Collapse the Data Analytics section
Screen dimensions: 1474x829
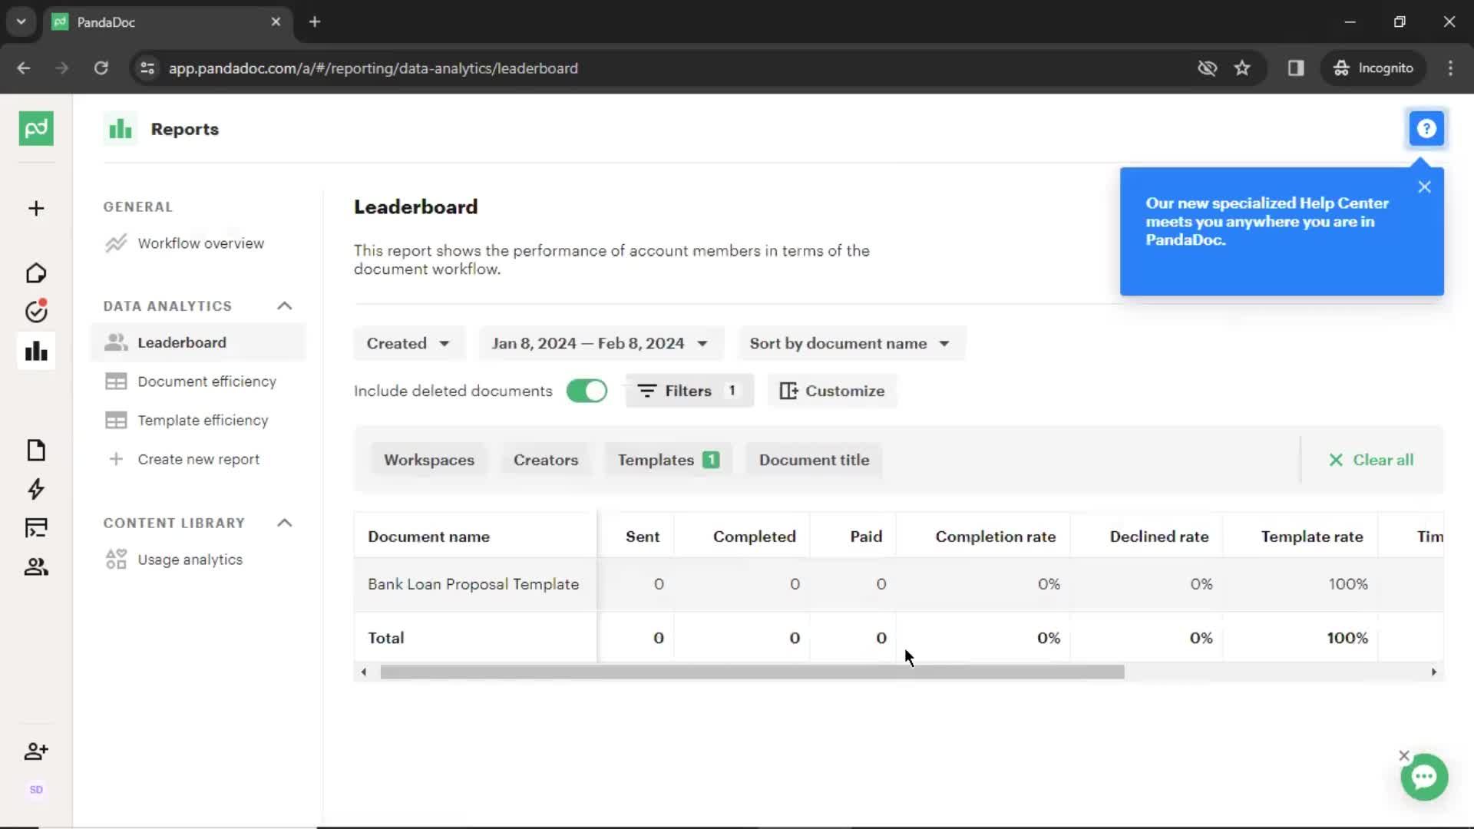[283, 306]
